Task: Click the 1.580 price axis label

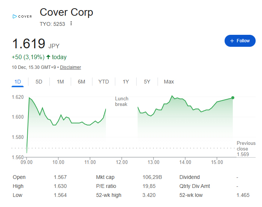Action: 18,137
